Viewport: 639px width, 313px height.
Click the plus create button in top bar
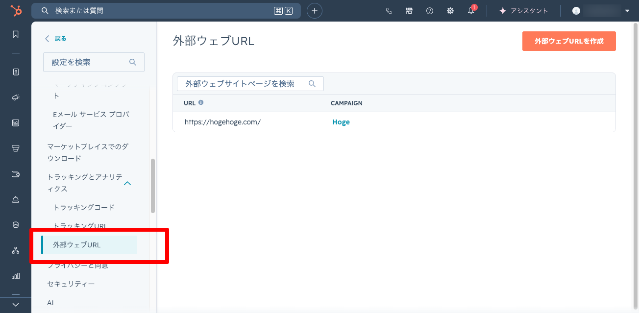[x=315, y=11]
